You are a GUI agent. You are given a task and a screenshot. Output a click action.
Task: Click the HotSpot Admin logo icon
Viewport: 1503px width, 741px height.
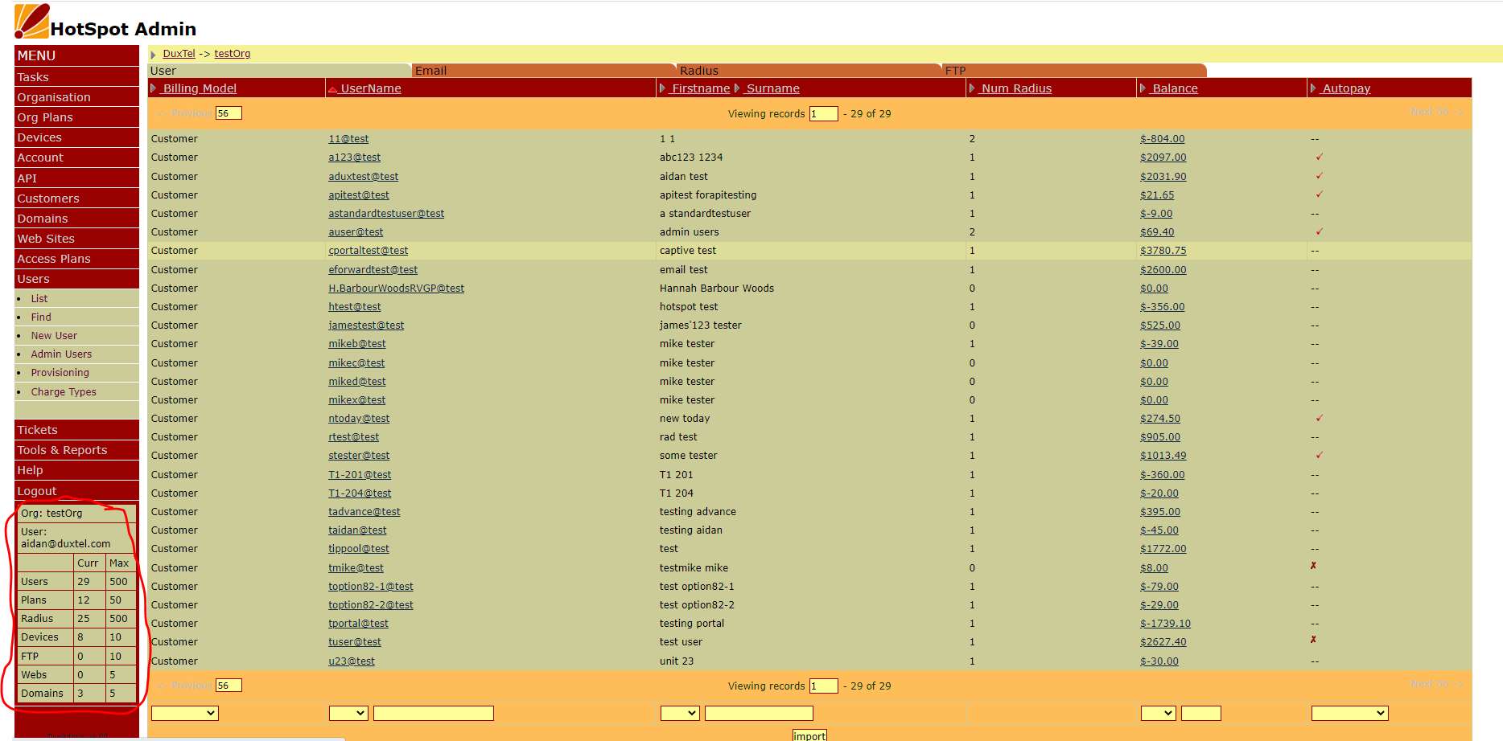(31, 21)
